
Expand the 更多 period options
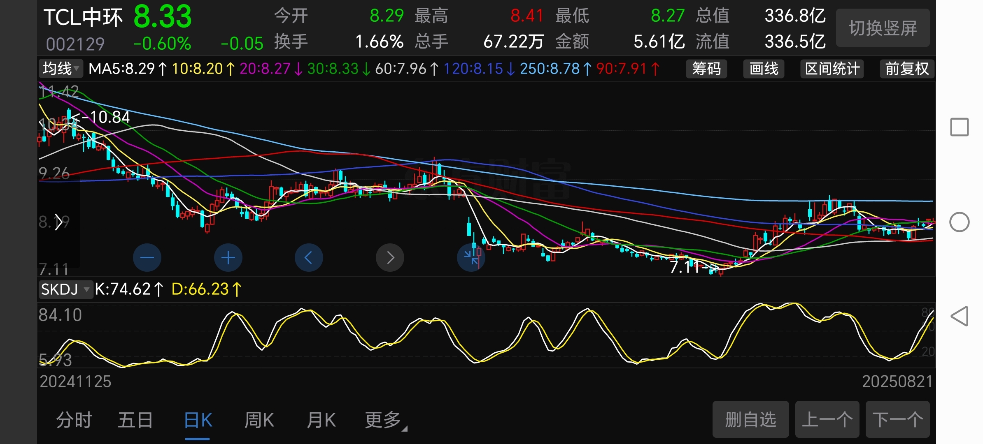[x=386, y=420]
